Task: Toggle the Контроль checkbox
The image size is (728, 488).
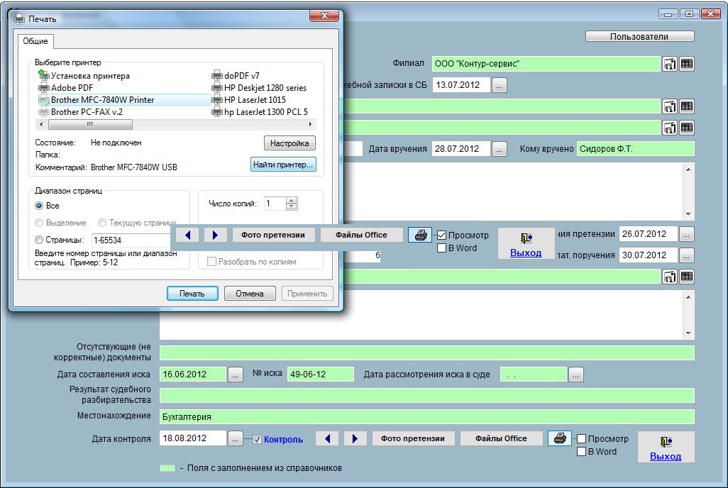Action: (258, 439)
